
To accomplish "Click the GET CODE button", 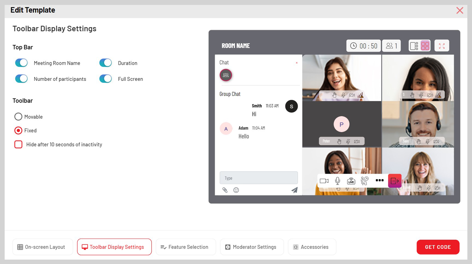I will pos(438,247).
